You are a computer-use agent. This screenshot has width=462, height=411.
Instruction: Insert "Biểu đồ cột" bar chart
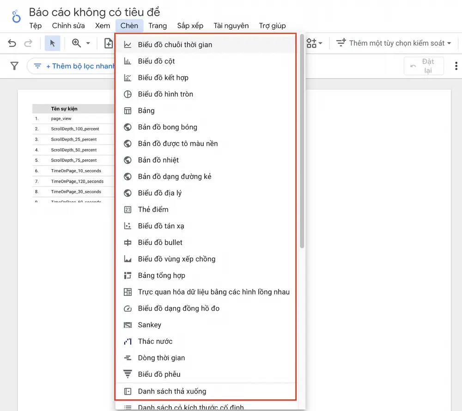[x=206, y=61]
